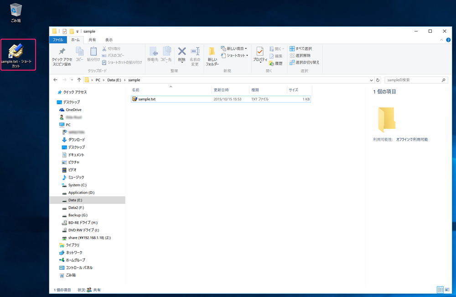Viewport: 456px width, 297px height.
Task: Sort by Type (種類) column header
Action: 268,90
